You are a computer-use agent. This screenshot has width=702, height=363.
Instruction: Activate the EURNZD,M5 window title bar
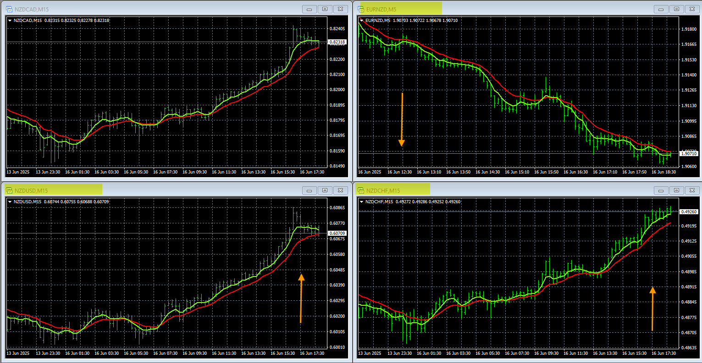coord(504,9)
